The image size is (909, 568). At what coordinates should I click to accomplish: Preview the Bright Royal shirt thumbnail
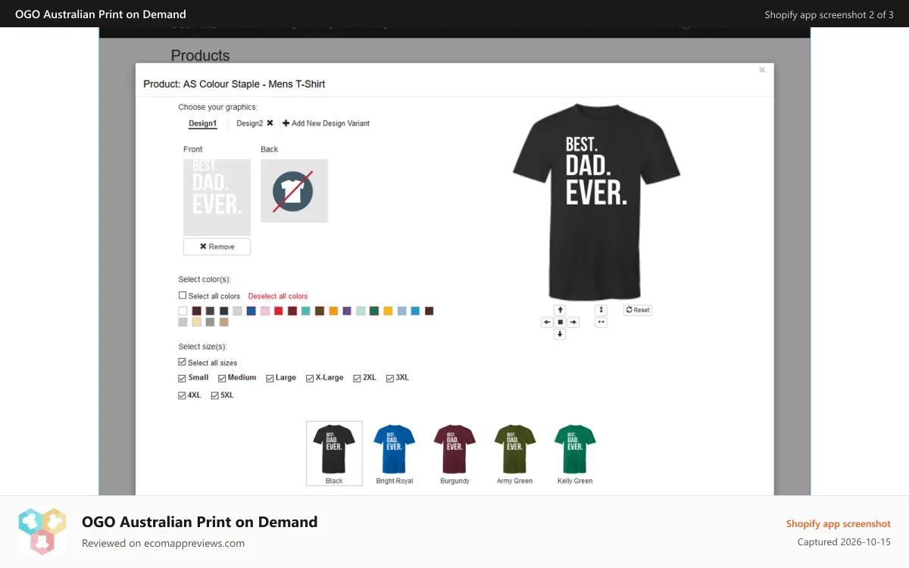[x=394, y=454]
